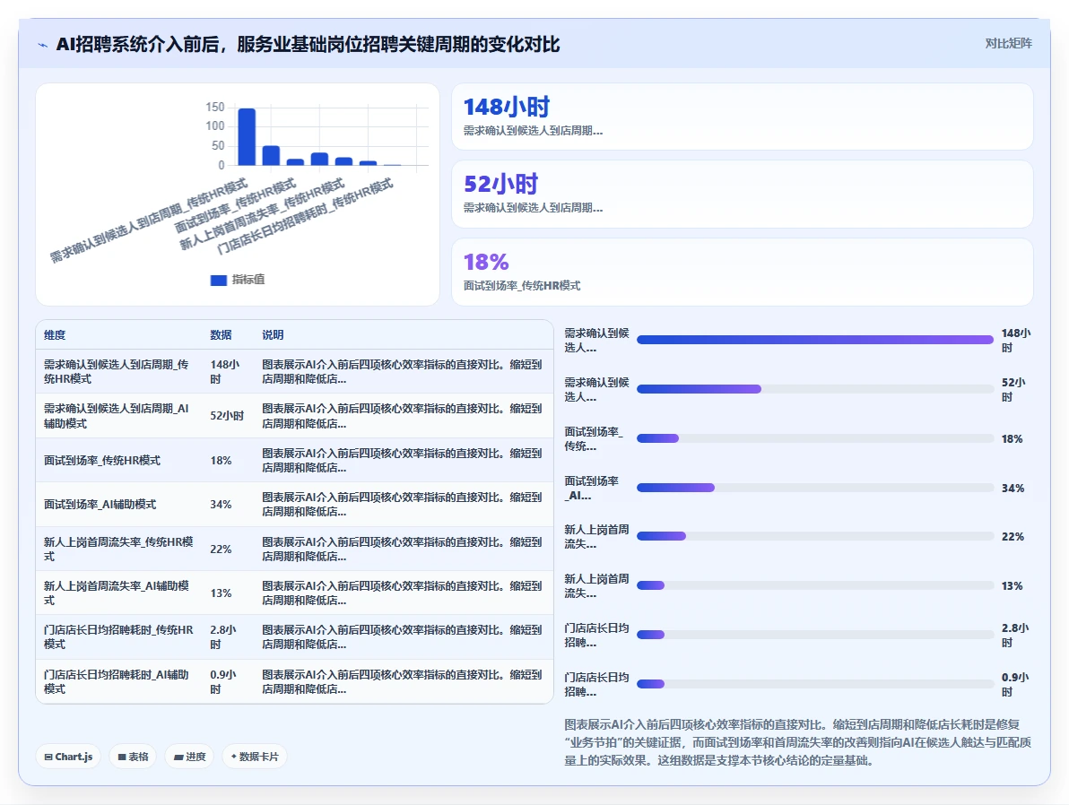The height and width of the screenshot is (805, 1069).
Task: Select table cell 面试到场率_AI辅助模式
Action: click(x=100, y=505)
